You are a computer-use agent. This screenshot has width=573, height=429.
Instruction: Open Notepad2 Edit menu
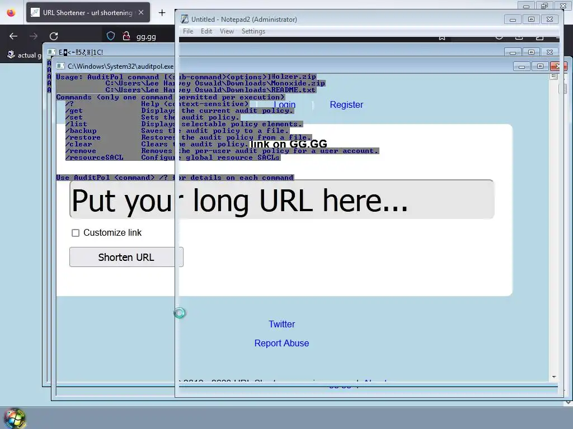[206, 31]
